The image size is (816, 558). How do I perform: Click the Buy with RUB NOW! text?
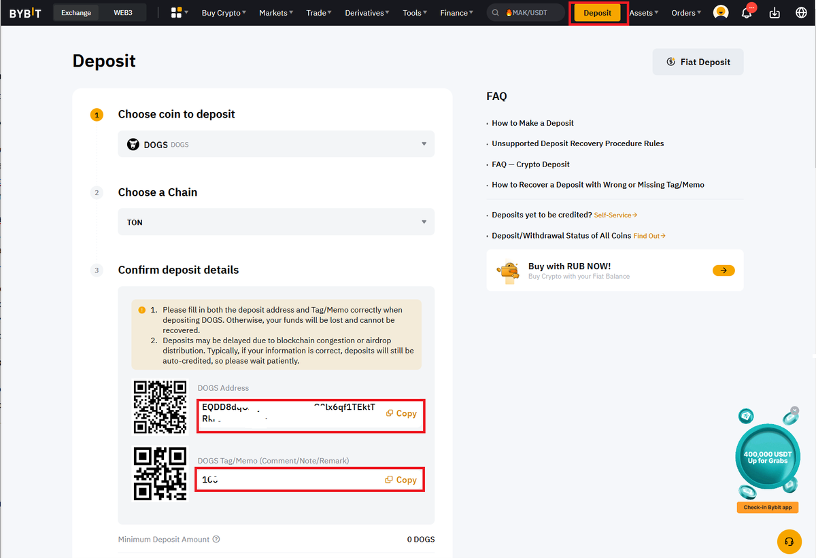tap(569, 266)
